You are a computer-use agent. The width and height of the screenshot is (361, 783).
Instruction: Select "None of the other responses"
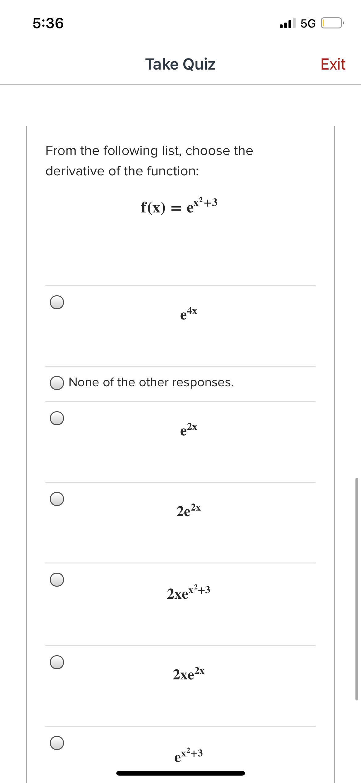coord(56,382)
